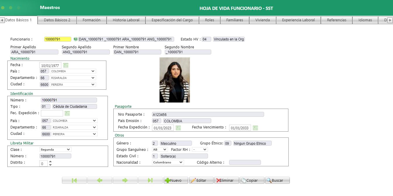Click passport Fecha Vencimiento date field
This screenshot has width=393, height=196.
(x=240, y=128)
